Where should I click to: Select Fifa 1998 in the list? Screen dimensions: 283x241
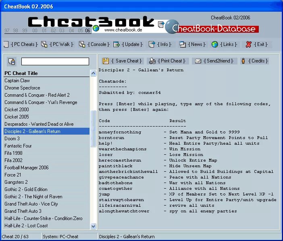[47, 153]
